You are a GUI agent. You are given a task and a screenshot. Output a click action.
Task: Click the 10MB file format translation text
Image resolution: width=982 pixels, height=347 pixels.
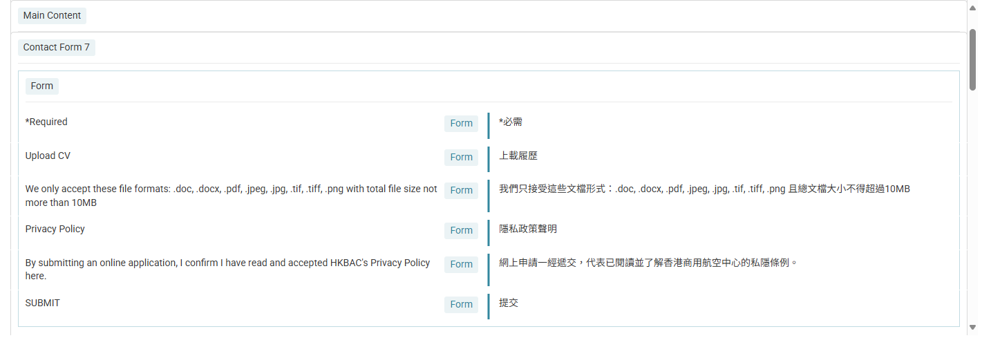pyautogui.click(x=705, y=189)
